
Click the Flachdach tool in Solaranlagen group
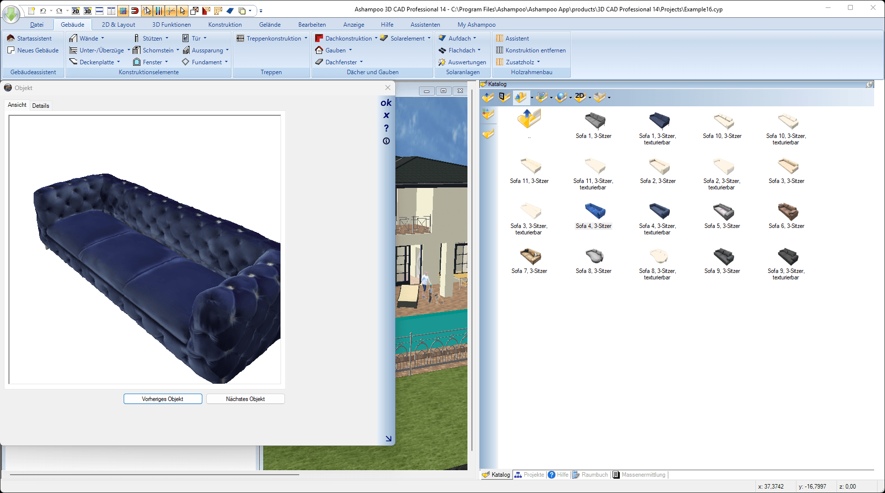tap(461, 50)
